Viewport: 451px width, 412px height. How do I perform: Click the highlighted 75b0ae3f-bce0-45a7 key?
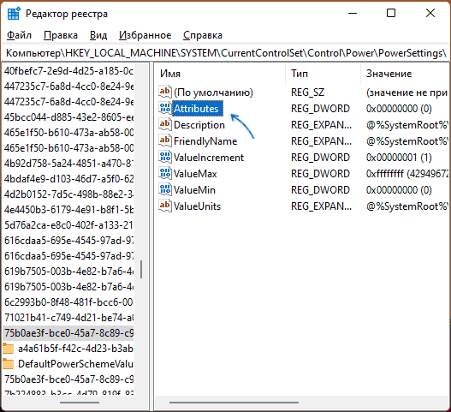[x=68, y=333]
